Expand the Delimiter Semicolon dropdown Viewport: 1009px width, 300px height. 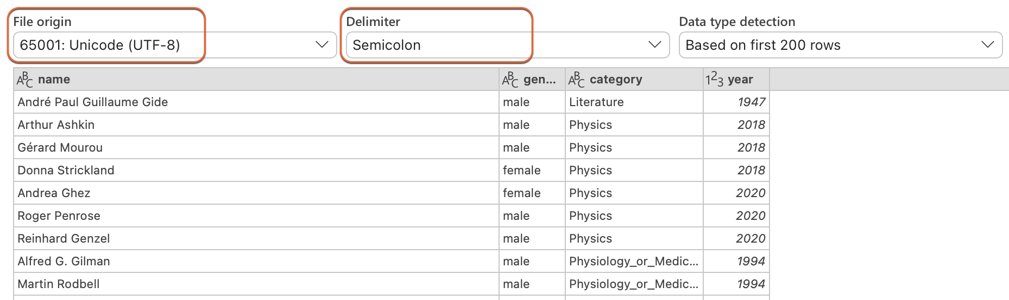point(507,45)
